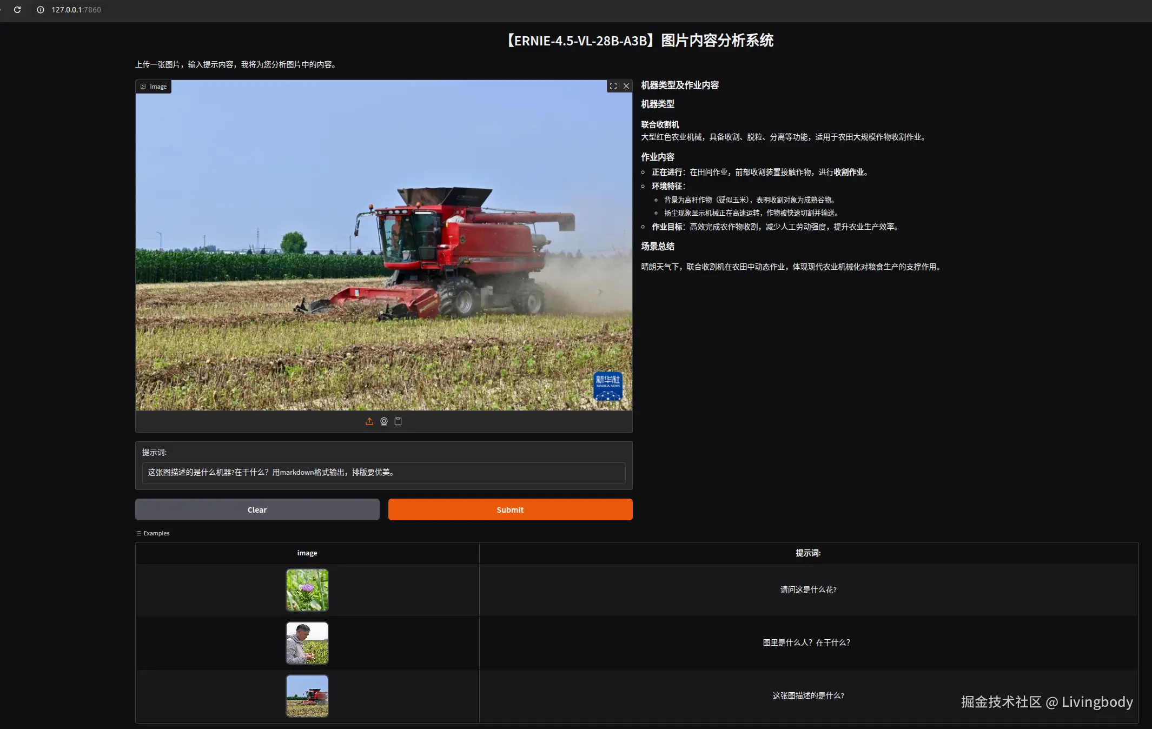Click the image label icon
The height and width of the screenshot is (729, 1152).
tap(143, 87)
